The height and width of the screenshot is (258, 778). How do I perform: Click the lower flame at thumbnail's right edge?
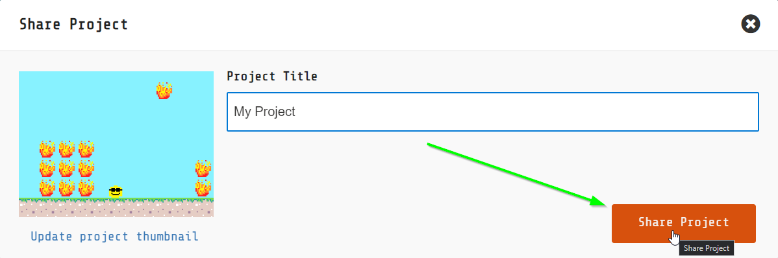[203, 188]
